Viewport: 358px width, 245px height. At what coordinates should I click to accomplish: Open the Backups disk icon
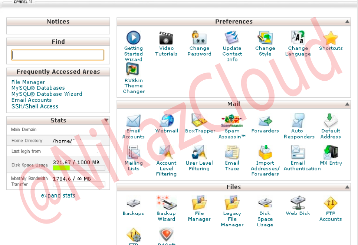pyautogui.click(x=133, y=203)
